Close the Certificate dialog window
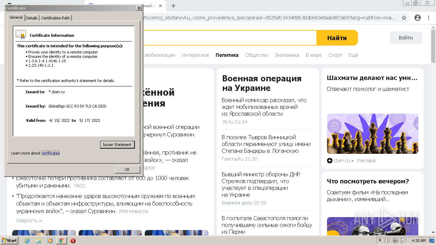Image resolution: width=436 pixels, height=245 pixels. 139,8
